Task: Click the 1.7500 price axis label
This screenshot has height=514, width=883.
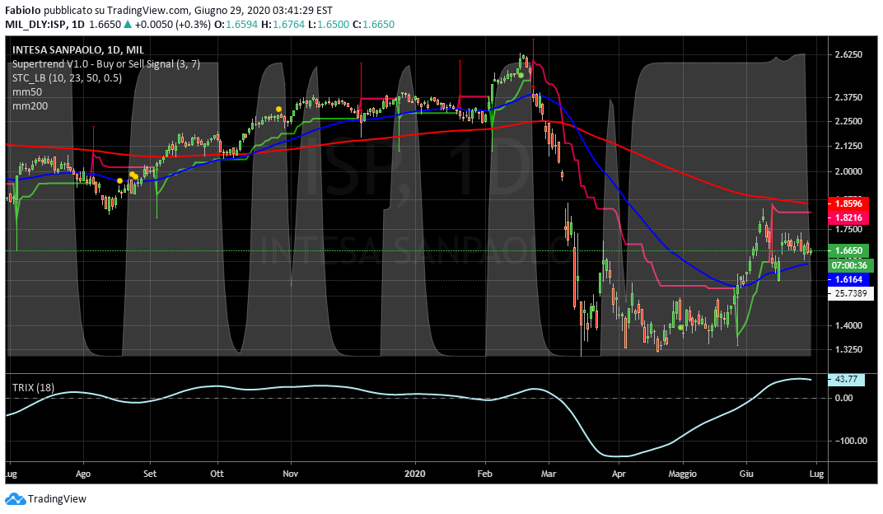Action: tap(848, 230)
